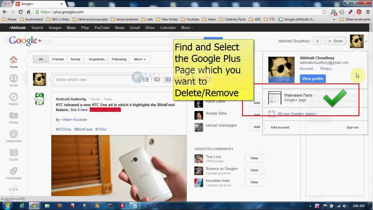Open the Windows Start menu
The height and width of the screenshot is (210, 373).
pyautogui.click(x=7, y=206)
